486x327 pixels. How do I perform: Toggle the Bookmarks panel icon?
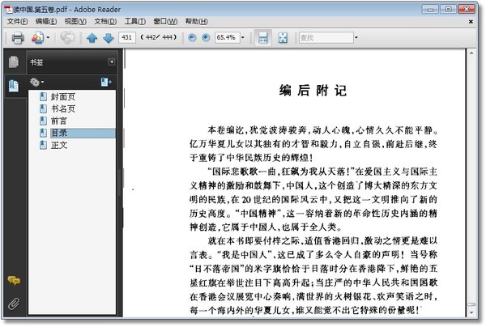pos(14,86)
